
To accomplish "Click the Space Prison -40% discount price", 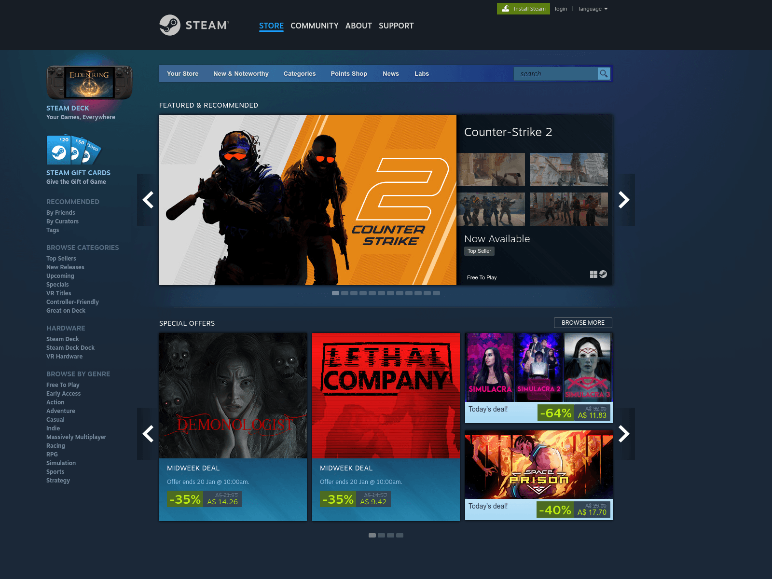I will (573, 510).
